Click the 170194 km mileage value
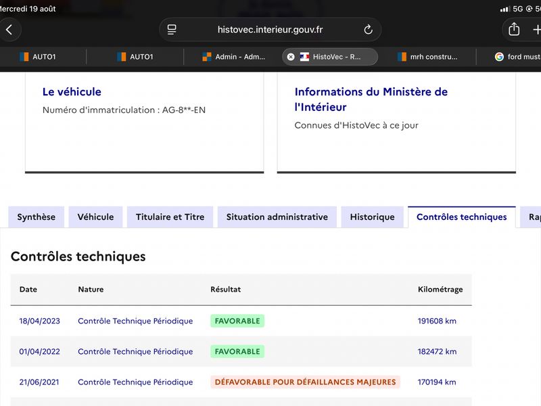This screenshot has width=541, height=406. [x=437, y=382]
